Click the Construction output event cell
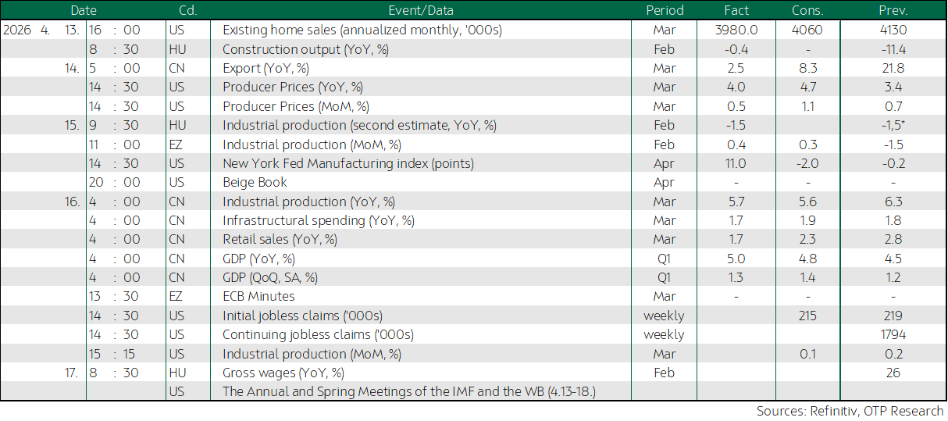948x421 pixels. 305,49
